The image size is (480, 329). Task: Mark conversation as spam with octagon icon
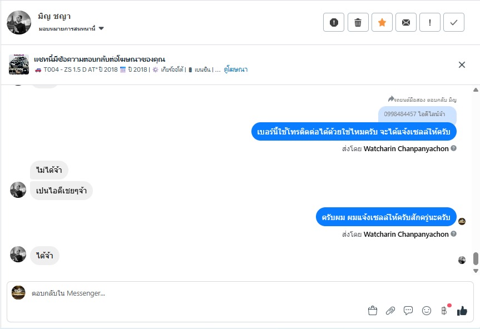[334, 22]
